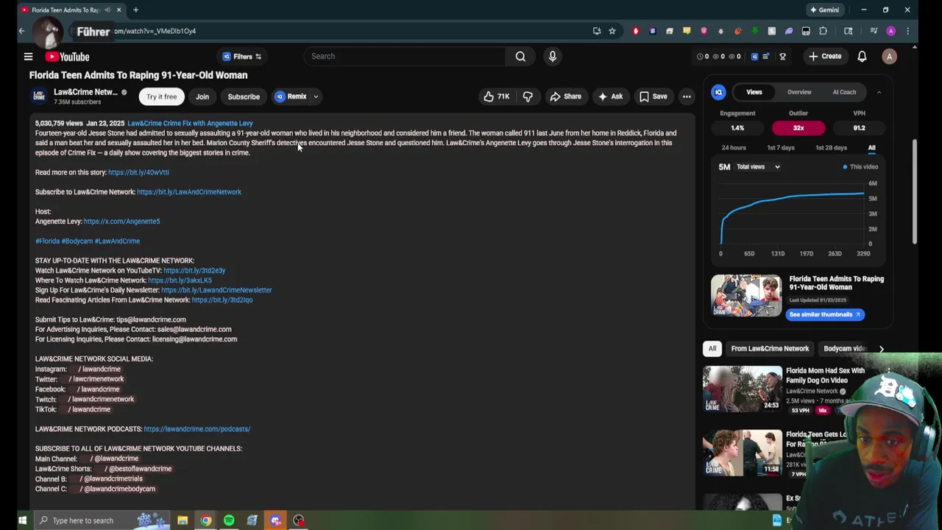Viewport: 942px width, 530px height.
Task: Open the Gemini button in Chrome
Action: (824, 10)
